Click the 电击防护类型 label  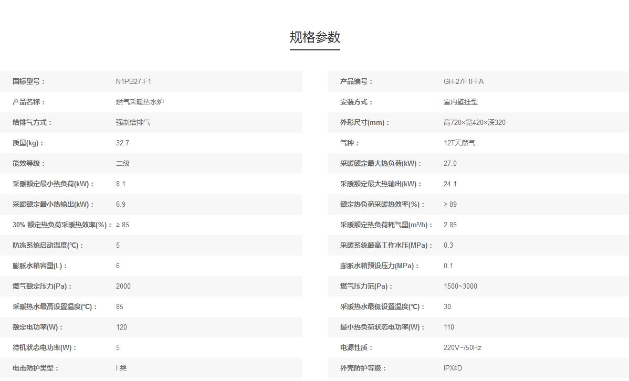click(36, 368)
